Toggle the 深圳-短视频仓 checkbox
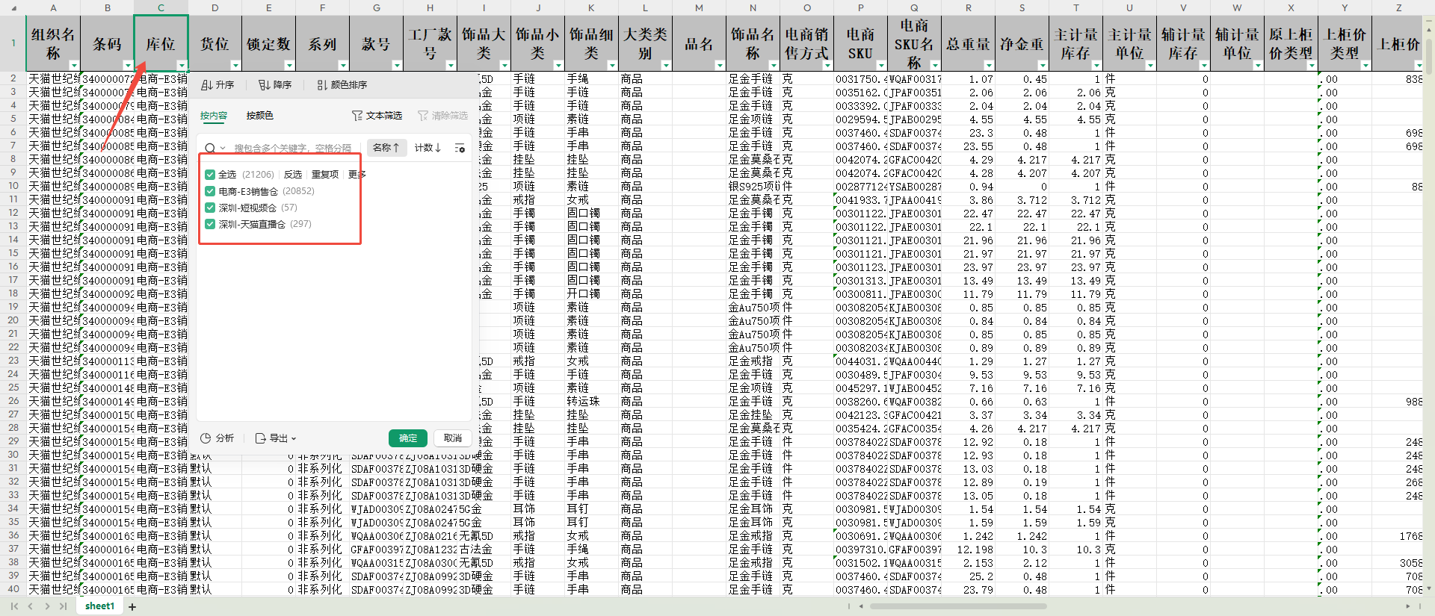This screenshot has height=616, width=1435. (210, 208)
